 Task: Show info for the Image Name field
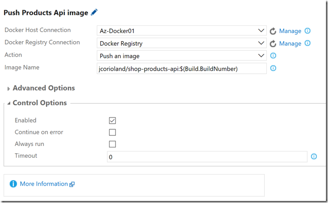click(273, 68)
